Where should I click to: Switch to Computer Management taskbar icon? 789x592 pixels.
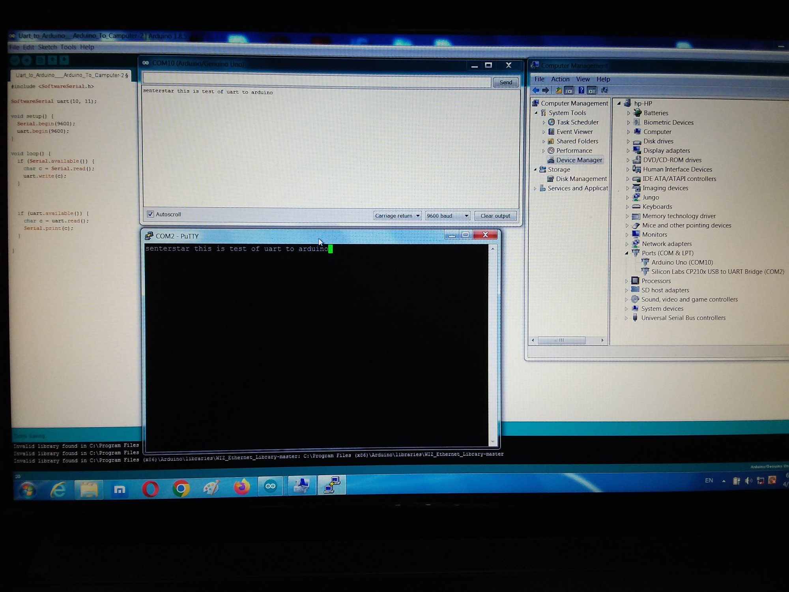coord(301,485)
